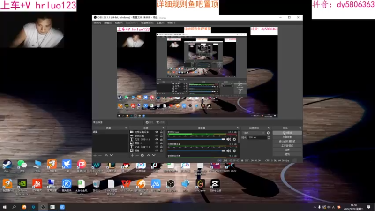375x211 pixels.
Task: Open the WeGame desktop shortcut
Action: 200,186
